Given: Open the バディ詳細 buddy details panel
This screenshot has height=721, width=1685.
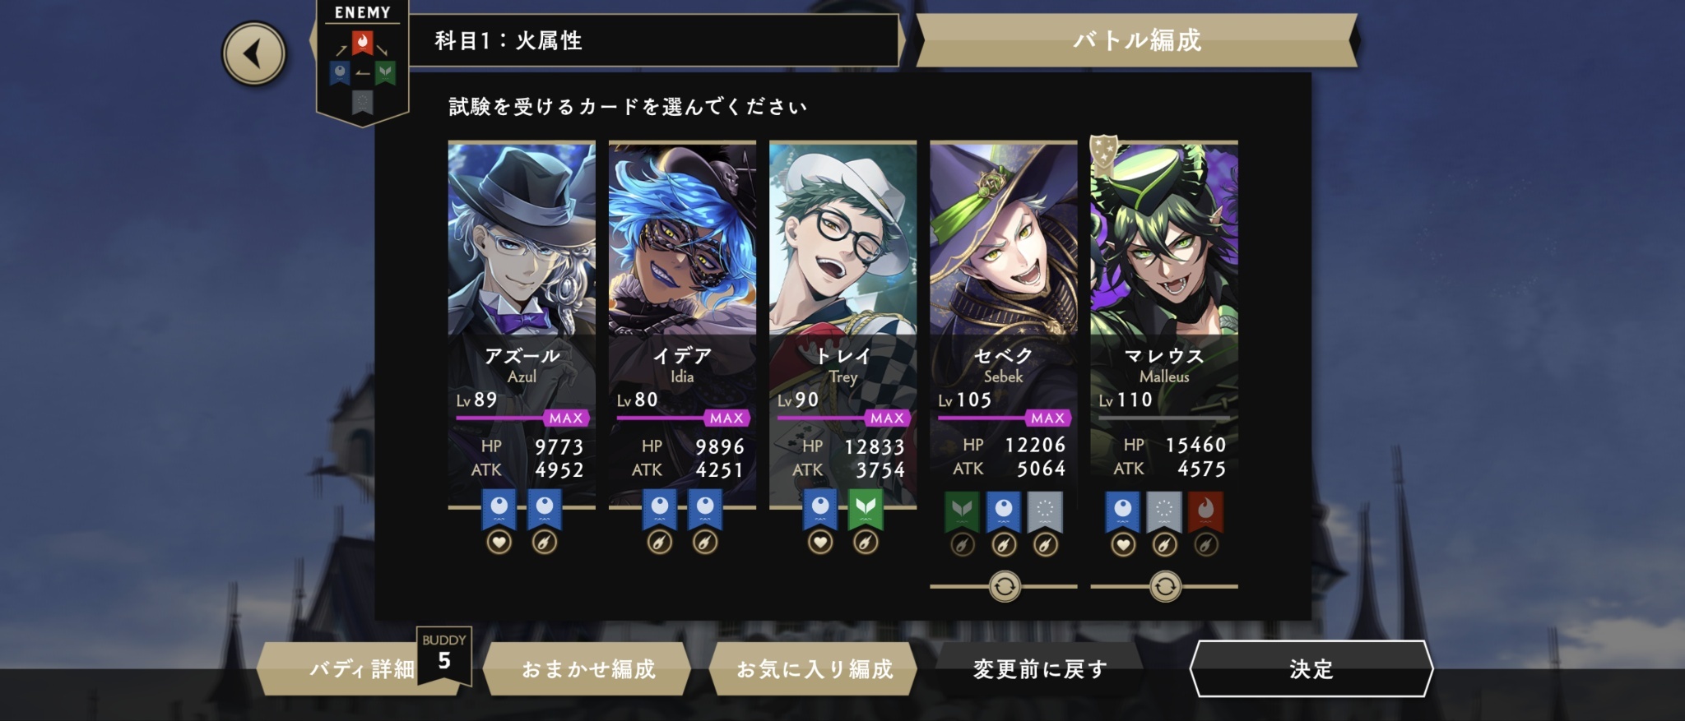Looking at the screenshot, I should pyautogui.click(x=362, y=668).
